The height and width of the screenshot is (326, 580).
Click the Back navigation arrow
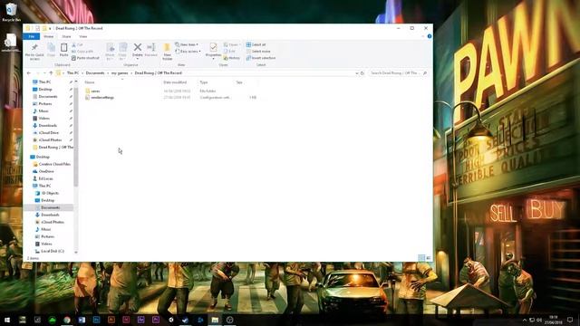pyautogui.click(x=28, y=73)
